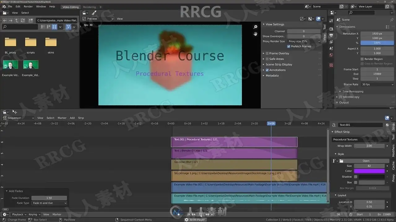Switch file browser to vertical list display
The width and height of the screenshot is (396, 222).
click(x=43, y=27)
